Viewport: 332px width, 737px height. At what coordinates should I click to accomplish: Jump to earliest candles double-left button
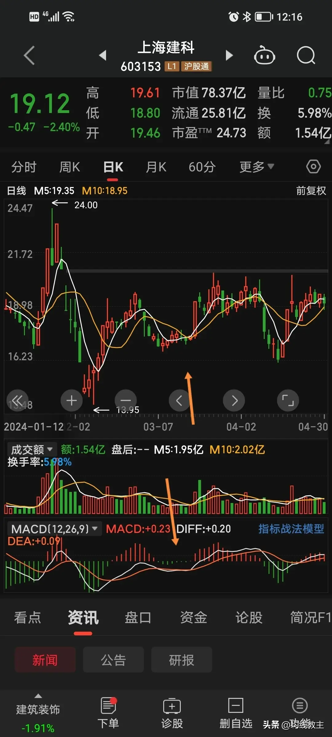pos(18,400)
